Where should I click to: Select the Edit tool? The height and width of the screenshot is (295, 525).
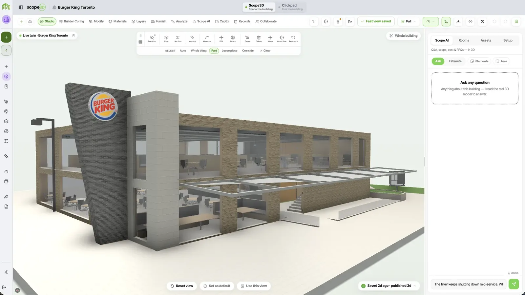click(x=221, y=39)
